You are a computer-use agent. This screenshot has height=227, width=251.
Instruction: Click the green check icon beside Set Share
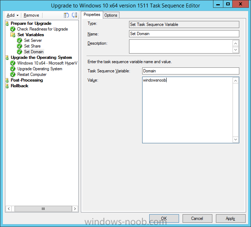(x=19, y=46)
